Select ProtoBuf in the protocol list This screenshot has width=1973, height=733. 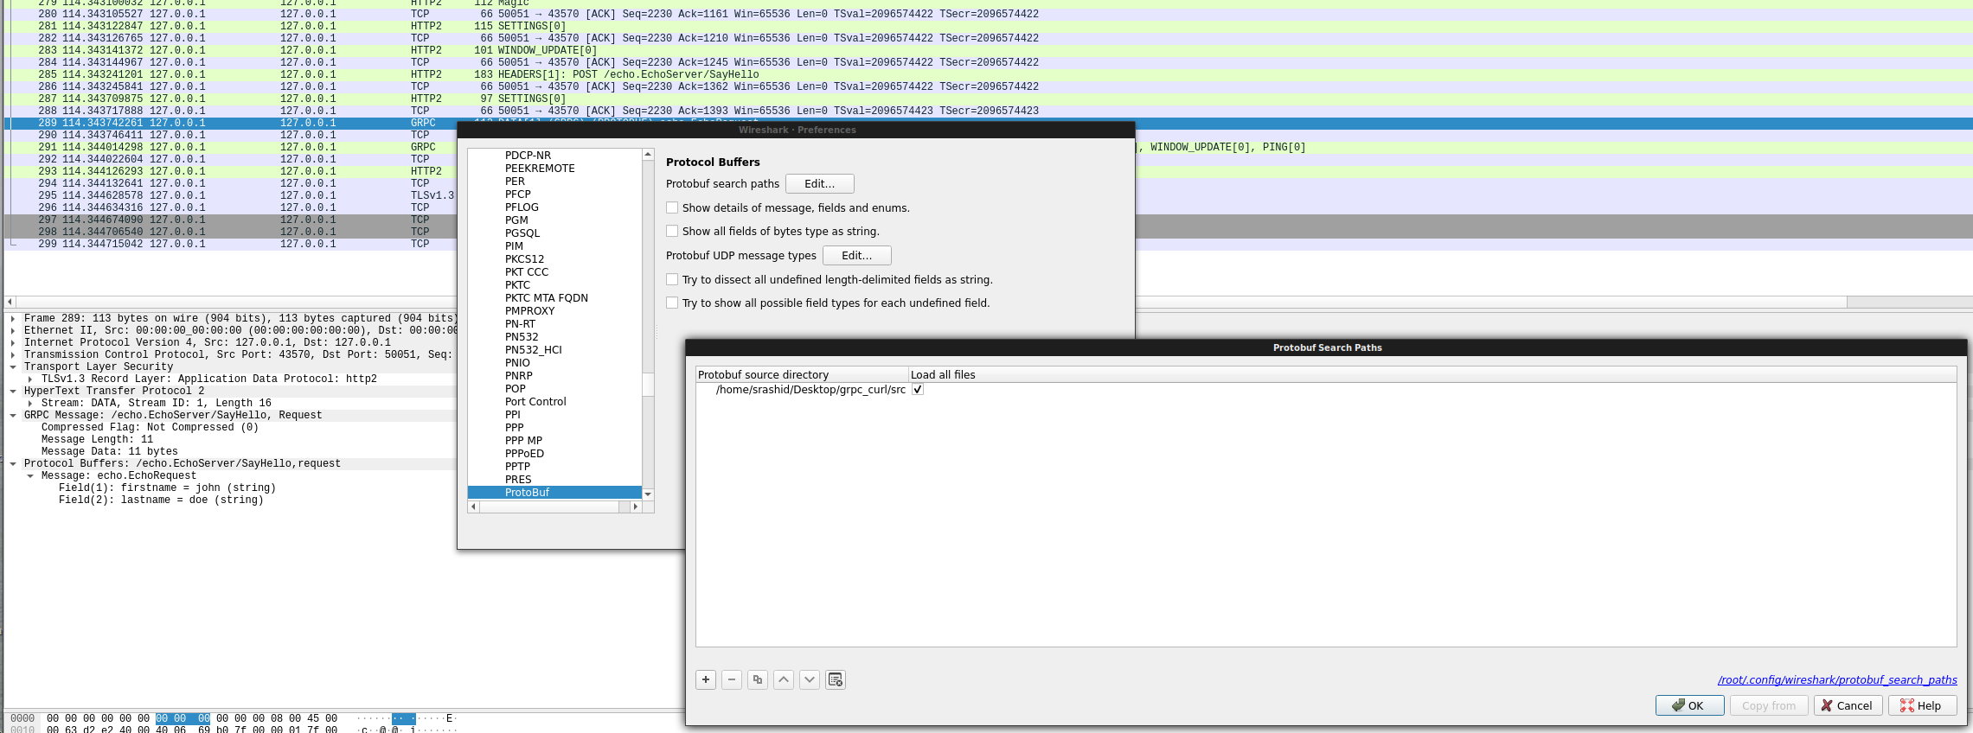(554, 493)
